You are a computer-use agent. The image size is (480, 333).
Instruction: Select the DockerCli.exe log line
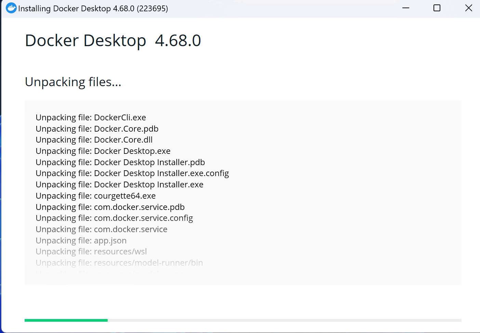[x=91, y=118]
